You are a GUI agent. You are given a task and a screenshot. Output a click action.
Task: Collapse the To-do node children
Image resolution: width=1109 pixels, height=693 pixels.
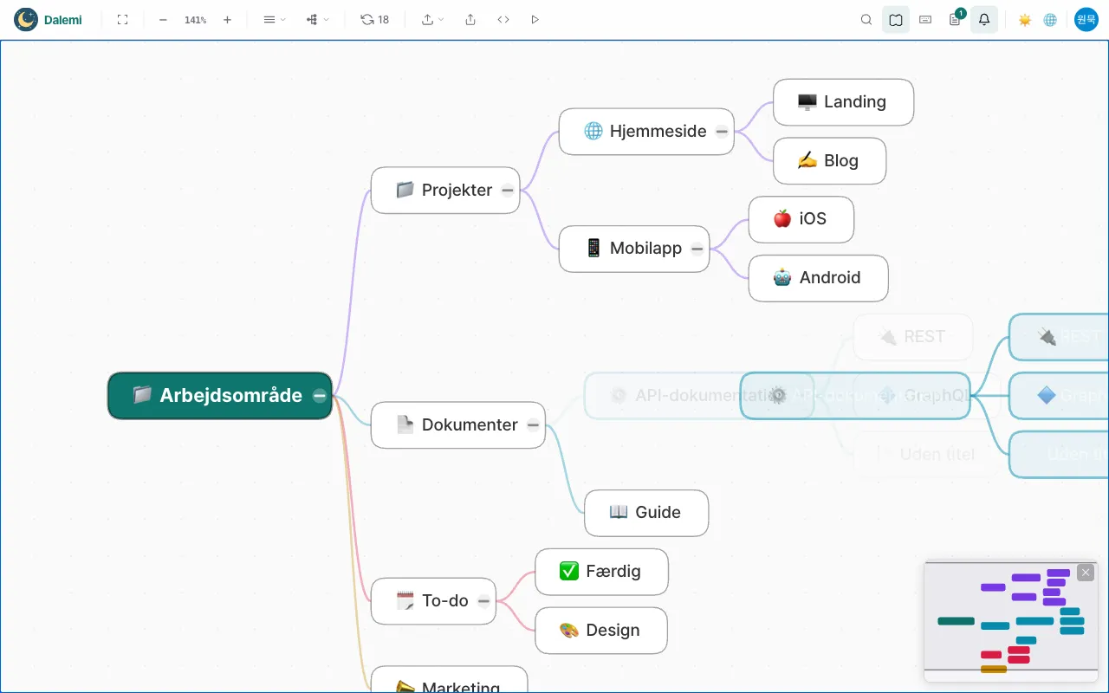click(484, 601)
